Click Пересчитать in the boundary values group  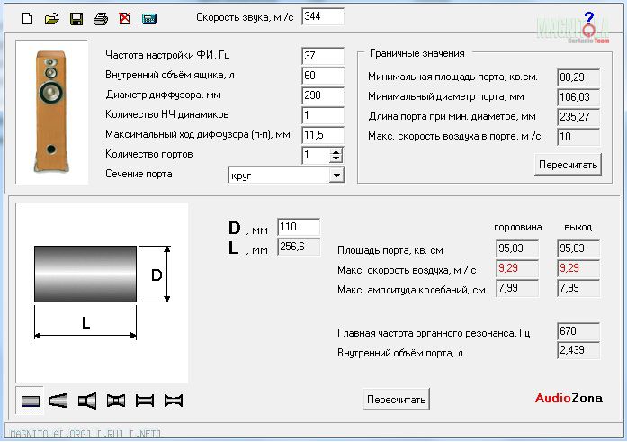(x=568, y=165)
